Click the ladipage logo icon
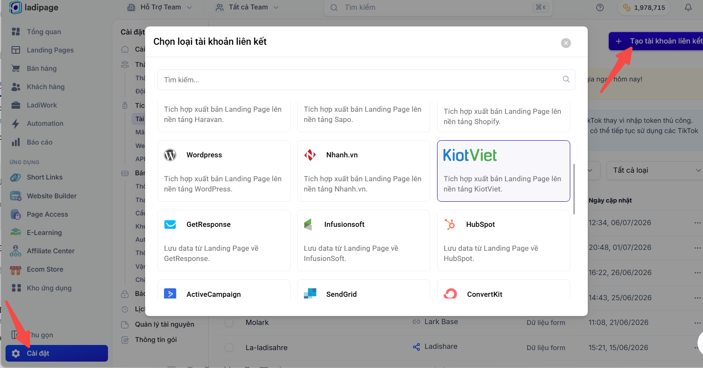 (x=15, y=7)
